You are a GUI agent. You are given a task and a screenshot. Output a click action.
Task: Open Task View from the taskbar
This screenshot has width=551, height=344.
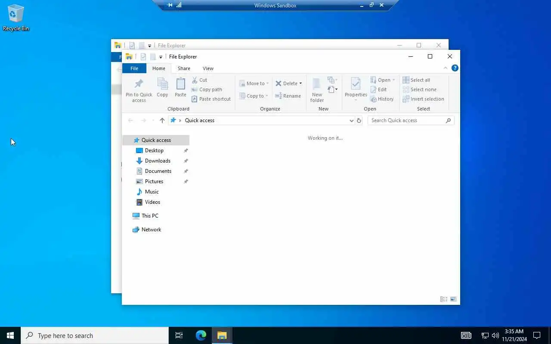[179, 335]
